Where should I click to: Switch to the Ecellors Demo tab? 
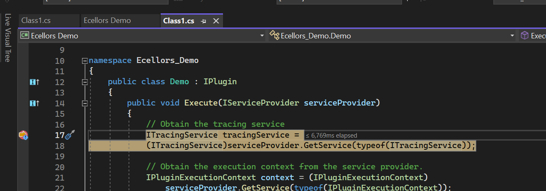[x=107, y=20]
